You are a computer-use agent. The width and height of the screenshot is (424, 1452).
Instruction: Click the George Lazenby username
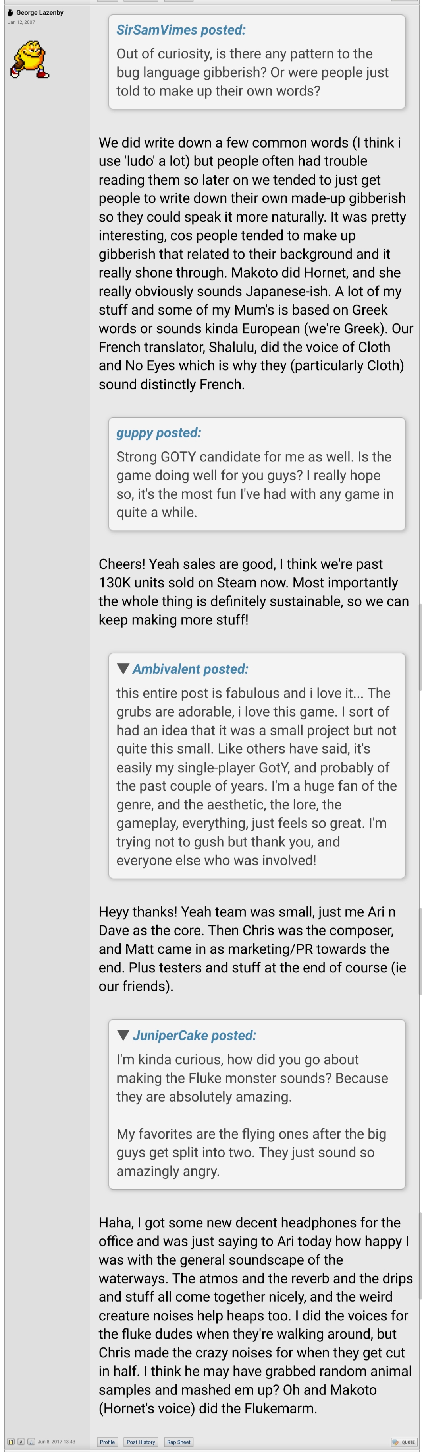pyautogui.click(x=39, y=12)
